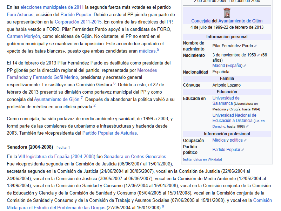
Task: Open Ayuntamiento de Gijón link in infobox header
Action: [241, 21]
